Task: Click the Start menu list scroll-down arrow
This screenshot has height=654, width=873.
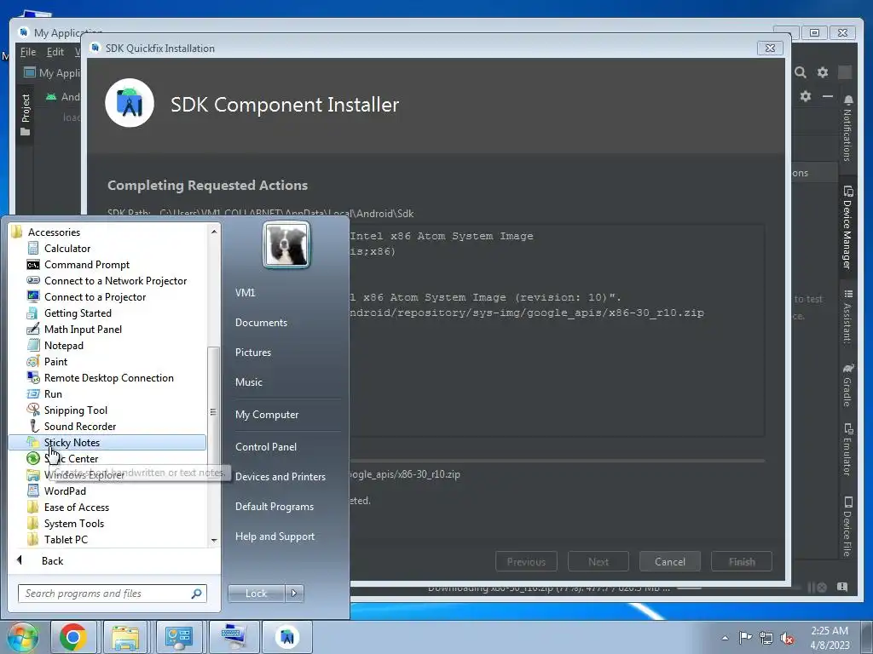Action: (214, 540)
